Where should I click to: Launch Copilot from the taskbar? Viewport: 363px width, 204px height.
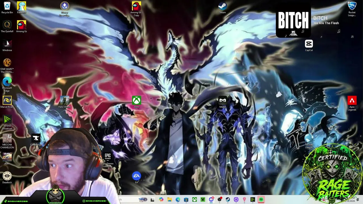tap(161, 200)
